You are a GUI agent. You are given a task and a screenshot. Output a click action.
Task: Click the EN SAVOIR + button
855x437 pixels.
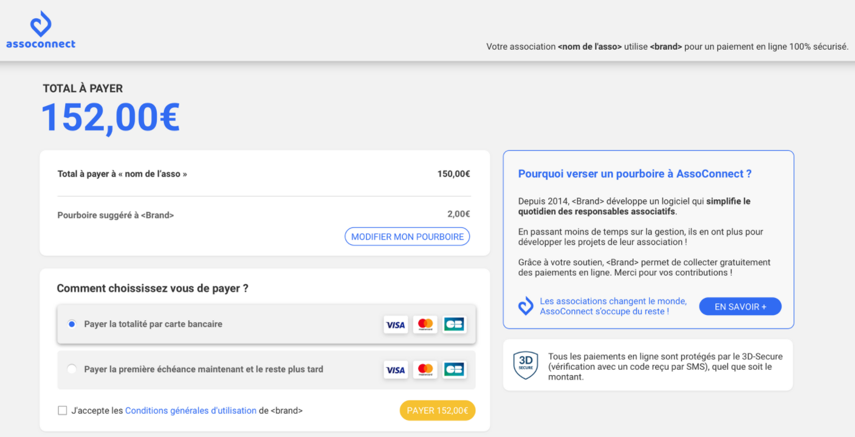[x=740, y=307]
